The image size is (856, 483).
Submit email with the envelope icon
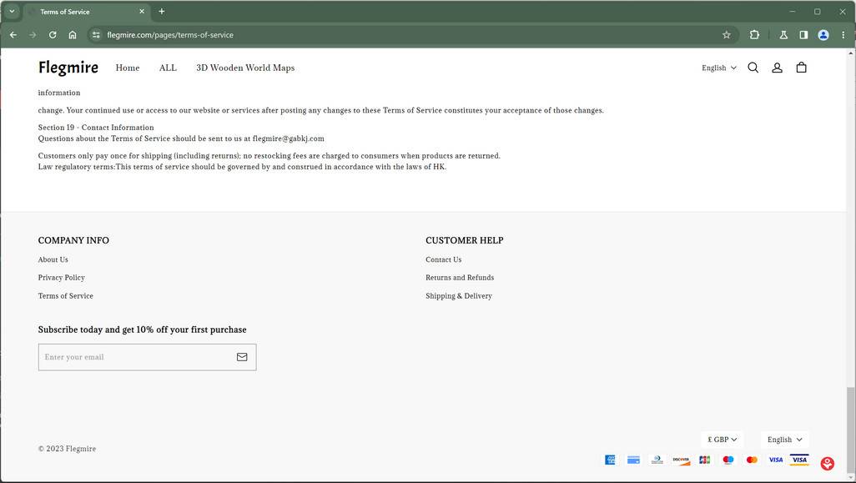point(242,357)
